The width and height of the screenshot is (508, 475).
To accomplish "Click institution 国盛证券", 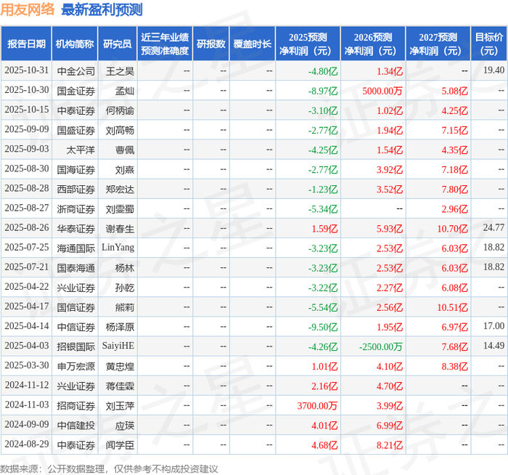I will click(x=75, y=130).
